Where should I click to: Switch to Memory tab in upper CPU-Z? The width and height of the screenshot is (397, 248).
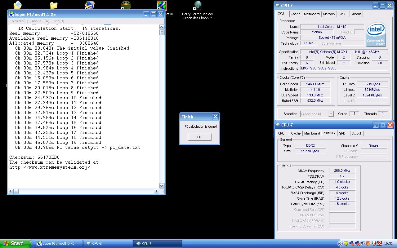click(x=329, y=14)
